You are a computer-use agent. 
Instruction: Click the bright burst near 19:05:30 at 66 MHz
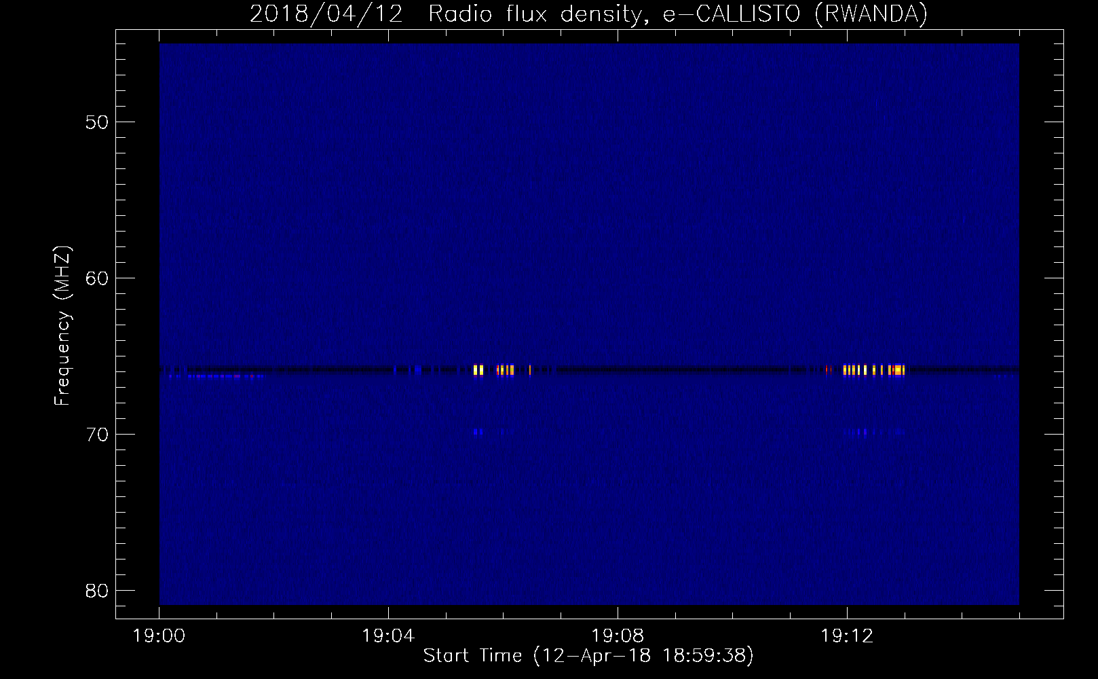point(478,370)
